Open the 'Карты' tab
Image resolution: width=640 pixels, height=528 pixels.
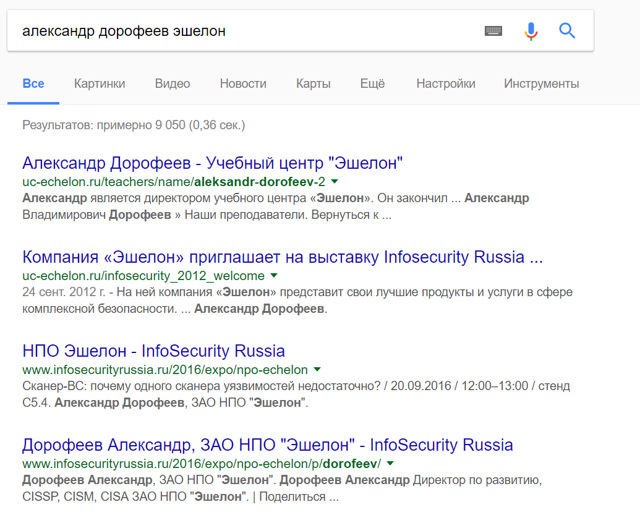tap(313, 83)
